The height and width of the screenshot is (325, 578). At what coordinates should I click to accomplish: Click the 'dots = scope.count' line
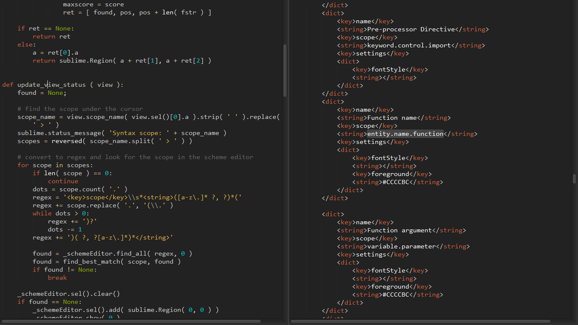click(80, 190)
